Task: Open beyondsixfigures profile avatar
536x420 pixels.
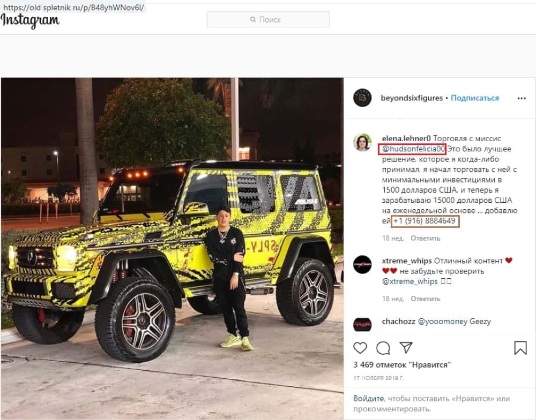Action: (x=362, y=97)
